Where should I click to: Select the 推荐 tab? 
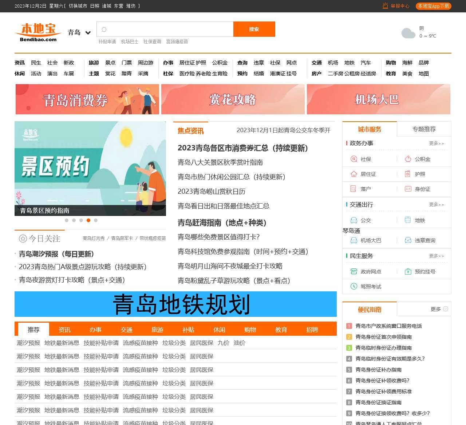point(33,330)
